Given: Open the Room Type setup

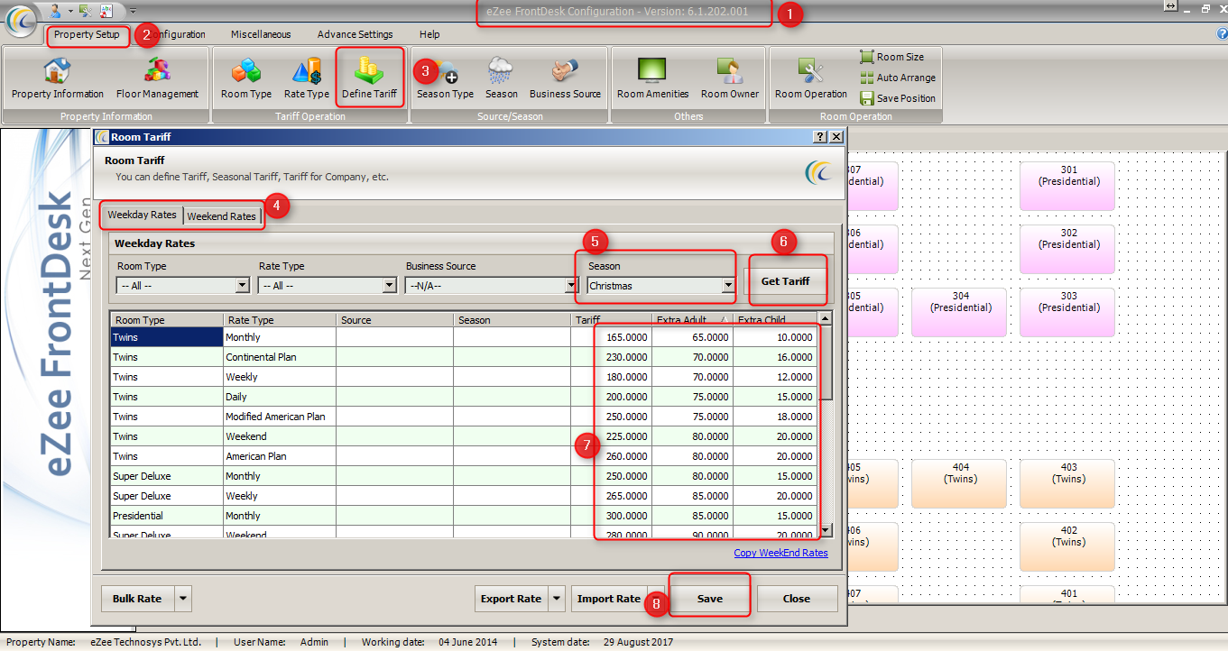Looking at the screenshot, I should pos(246,78).
